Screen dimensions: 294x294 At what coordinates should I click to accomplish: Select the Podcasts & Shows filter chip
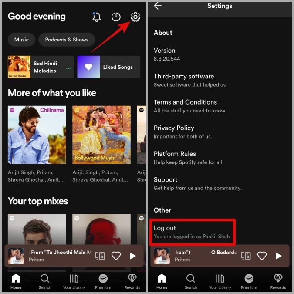pyautogui.click(x=67, y=40)
